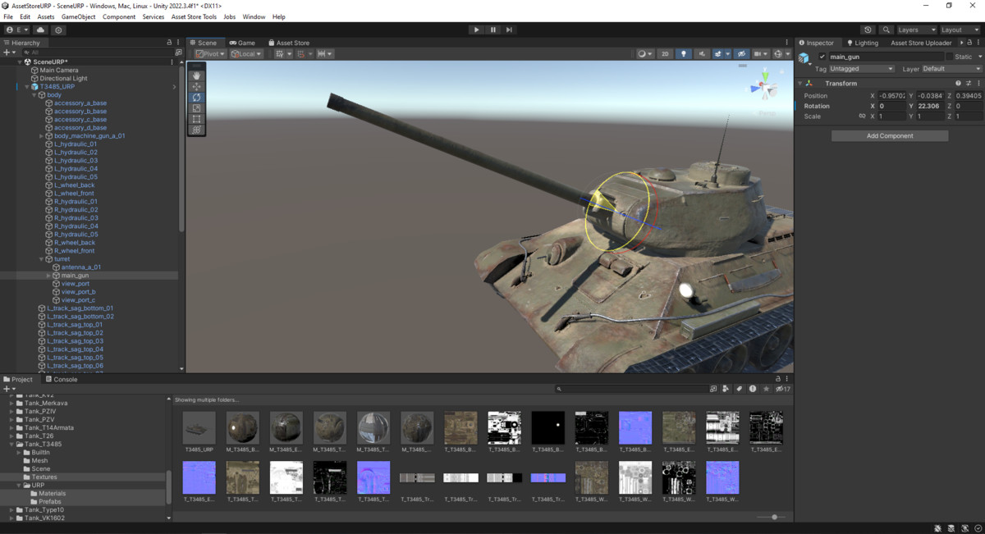The width and height of the screenshot is (985, 534).
Task: Toggle the 2D view mode
Action: pyautogui.click(x=666, y=53)
